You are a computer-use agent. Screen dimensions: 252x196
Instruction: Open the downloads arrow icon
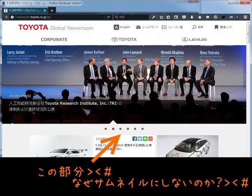tap(192, 17)
